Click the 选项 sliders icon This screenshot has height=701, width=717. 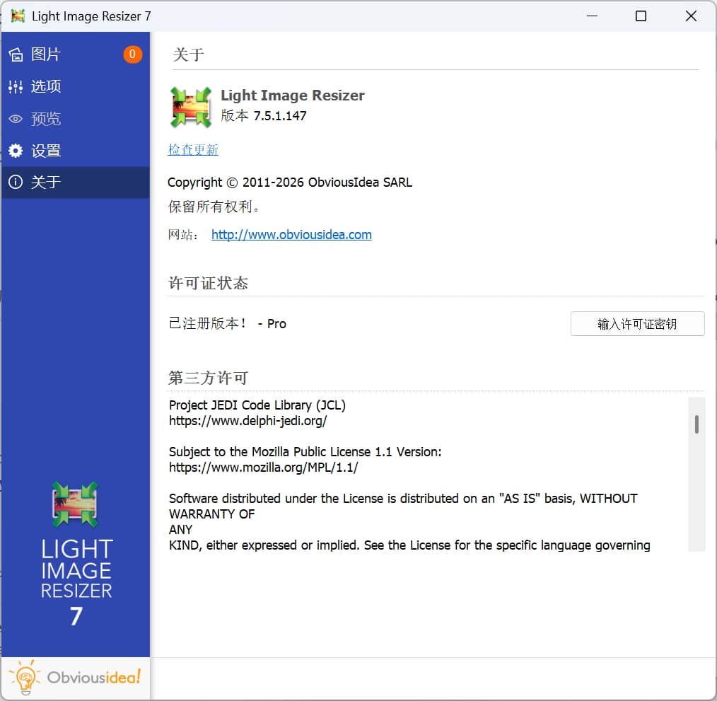16,86
